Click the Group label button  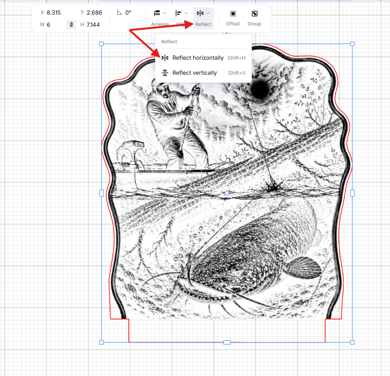255,24
